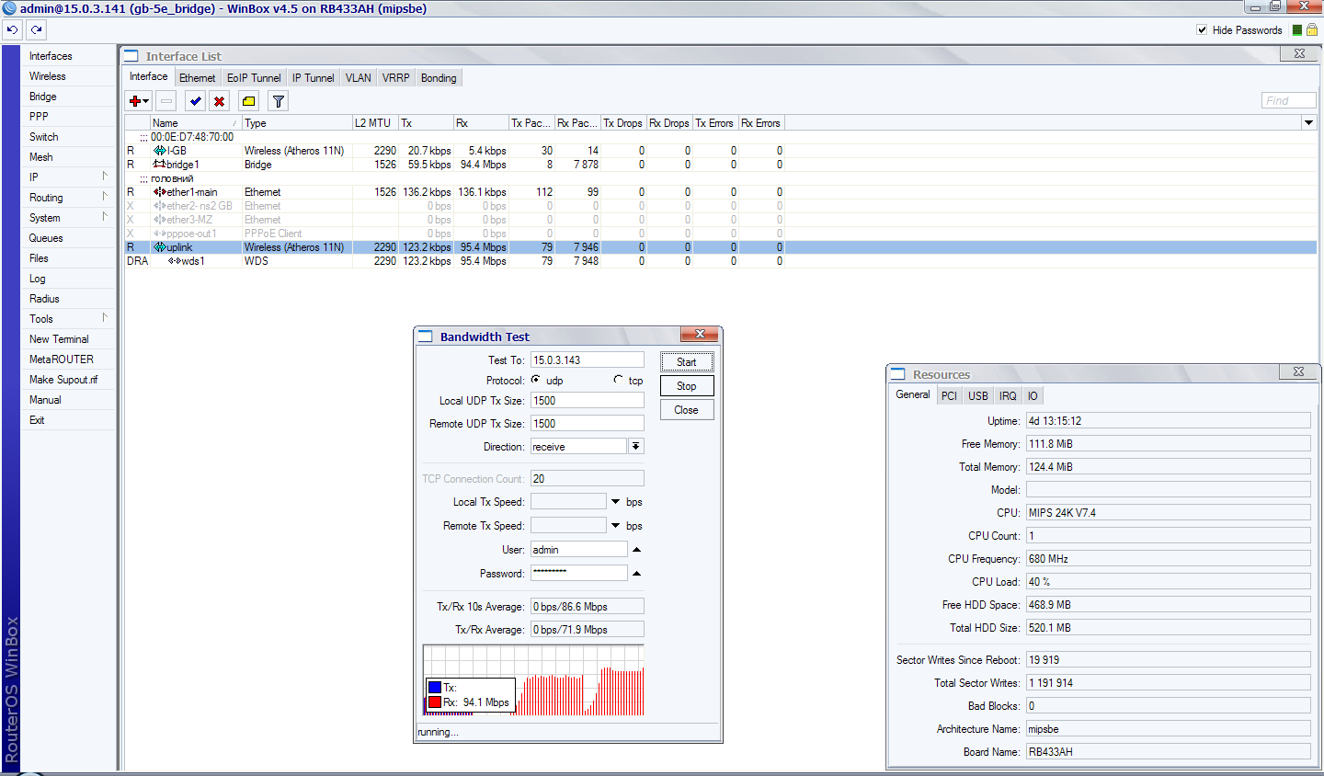Click the yellow comment note icon
This screenshot has height=776, width=1324.
(248, 101)
